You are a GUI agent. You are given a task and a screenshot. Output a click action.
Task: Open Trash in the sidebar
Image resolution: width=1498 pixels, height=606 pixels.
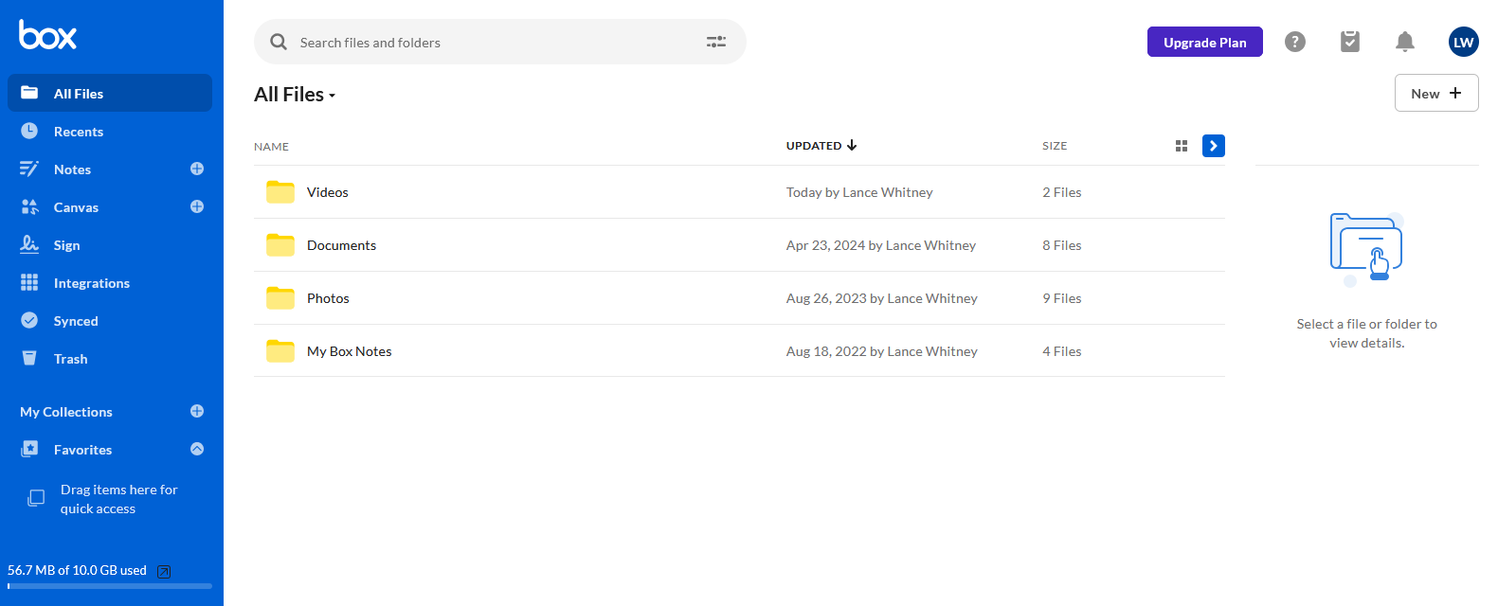70,359
